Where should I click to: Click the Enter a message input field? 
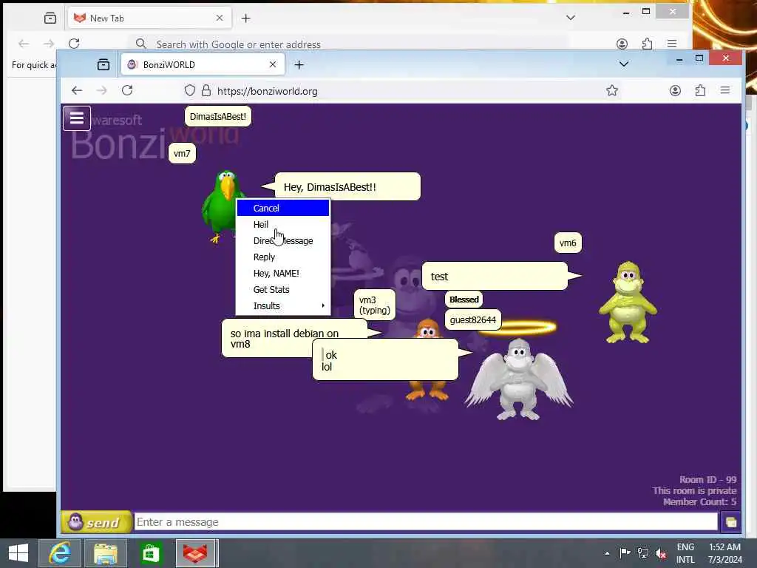pyautogui.click(x=426, y=522)
